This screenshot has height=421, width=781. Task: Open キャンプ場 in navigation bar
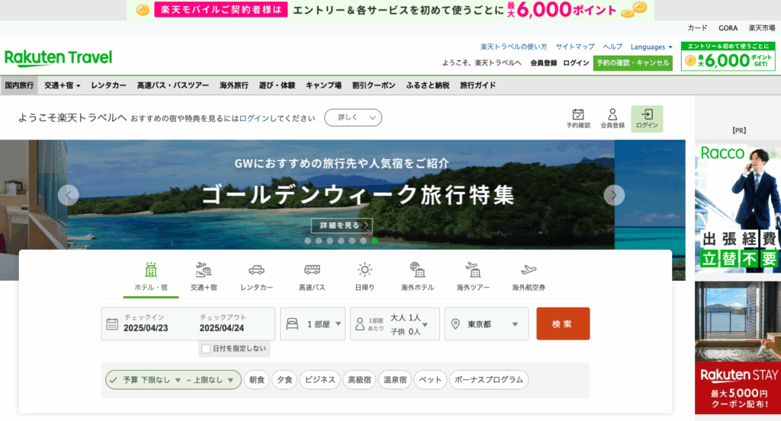pos(323,85)
